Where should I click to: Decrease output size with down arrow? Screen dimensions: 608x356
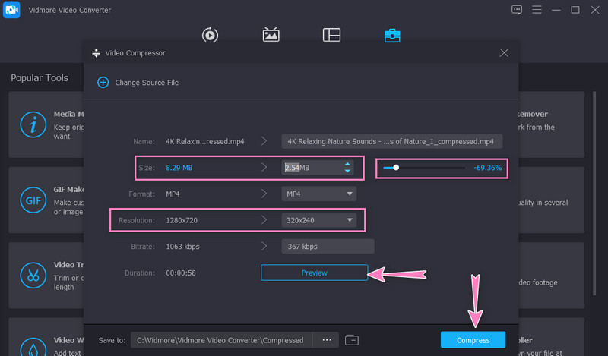tap(347, 171)
